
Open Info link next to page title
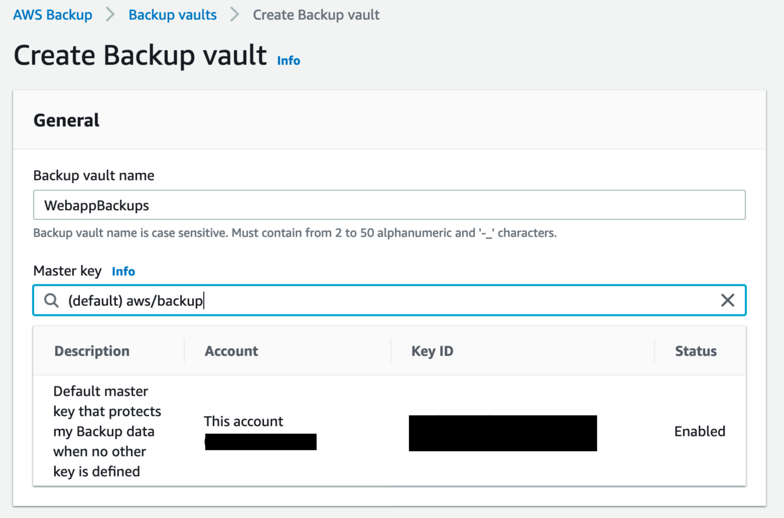click(289, 61)
